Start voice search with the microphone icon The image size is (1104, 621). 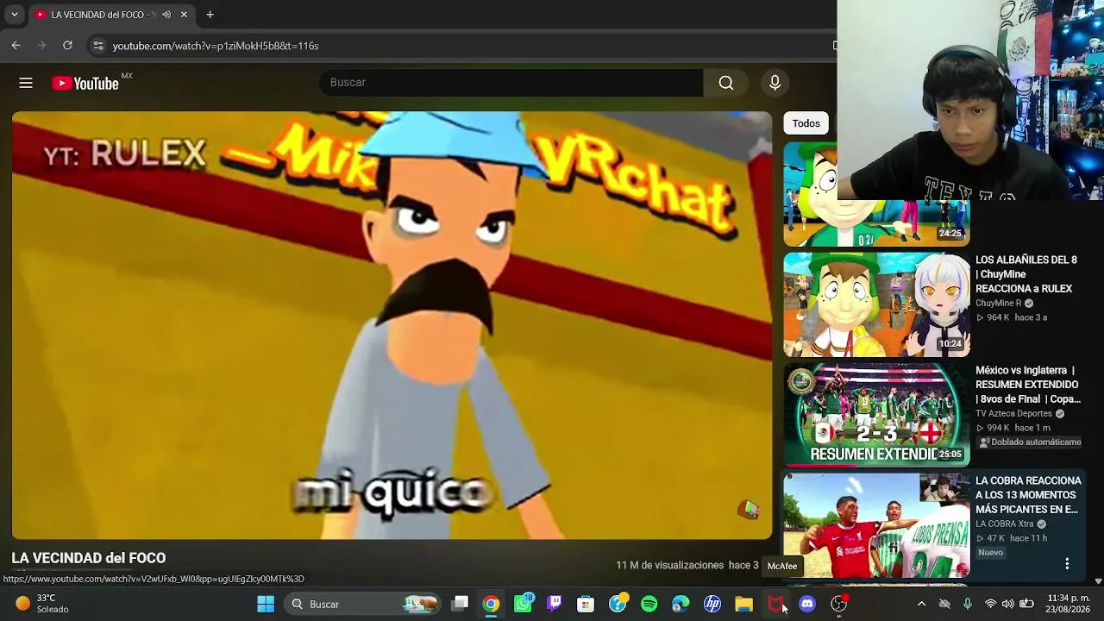(775, 83)
